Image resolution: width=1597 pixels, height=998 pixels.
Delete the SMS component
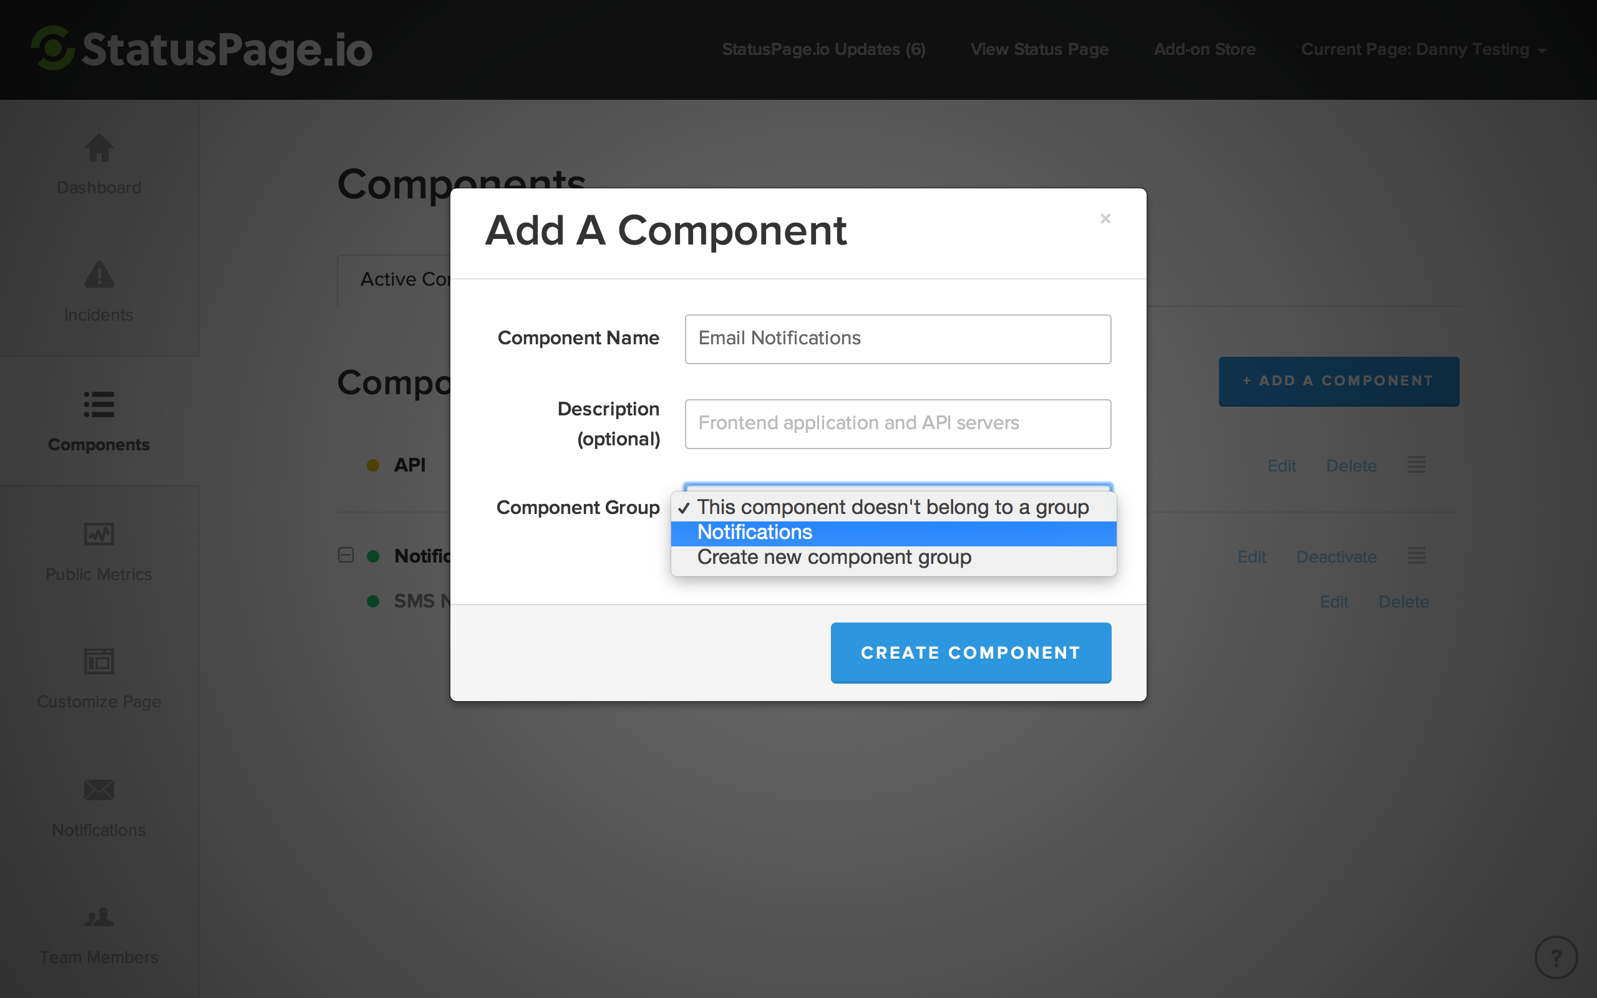[x=1404, y=602]
